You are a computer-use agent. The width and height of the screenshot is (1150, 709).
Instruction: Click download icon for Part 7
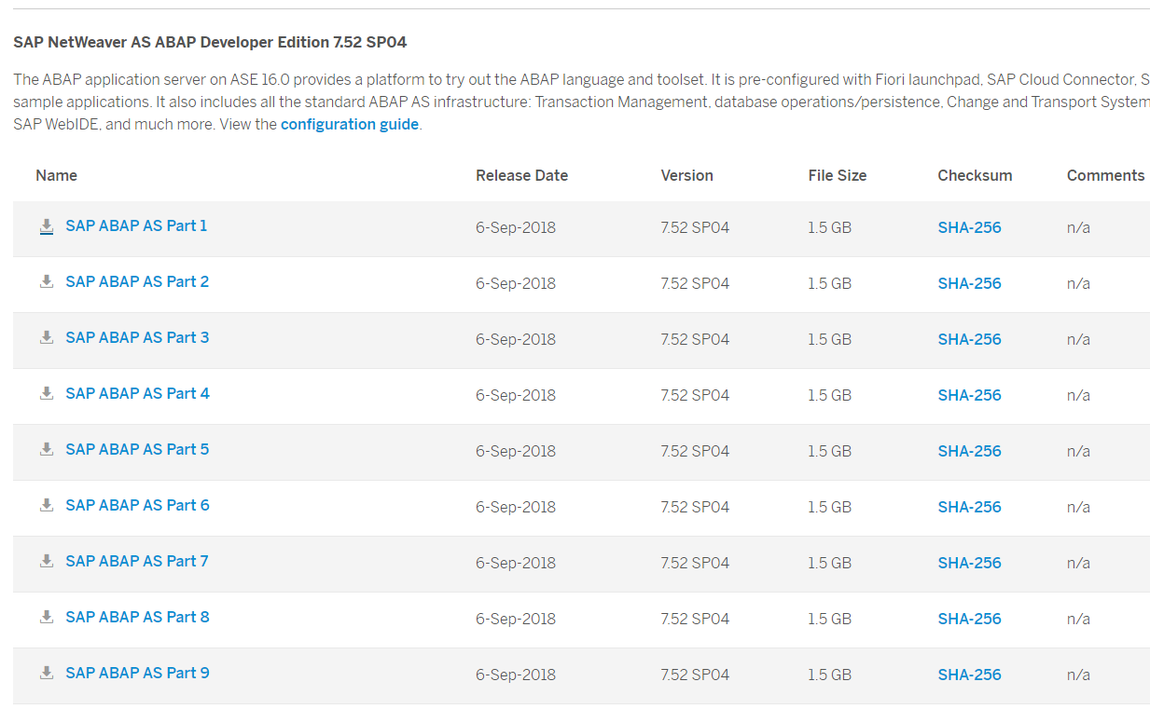(47, 561)
